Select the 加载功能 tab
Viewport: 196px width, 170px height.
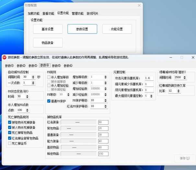coord(34,14)
